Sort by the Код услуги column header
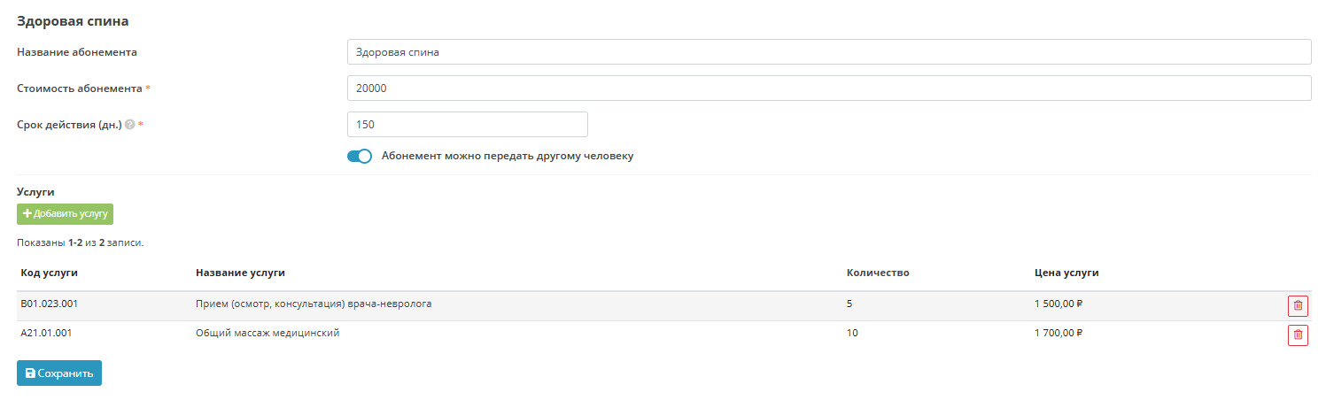The height and width of the screenshot is (400, 1326). (x=49, y=273)
